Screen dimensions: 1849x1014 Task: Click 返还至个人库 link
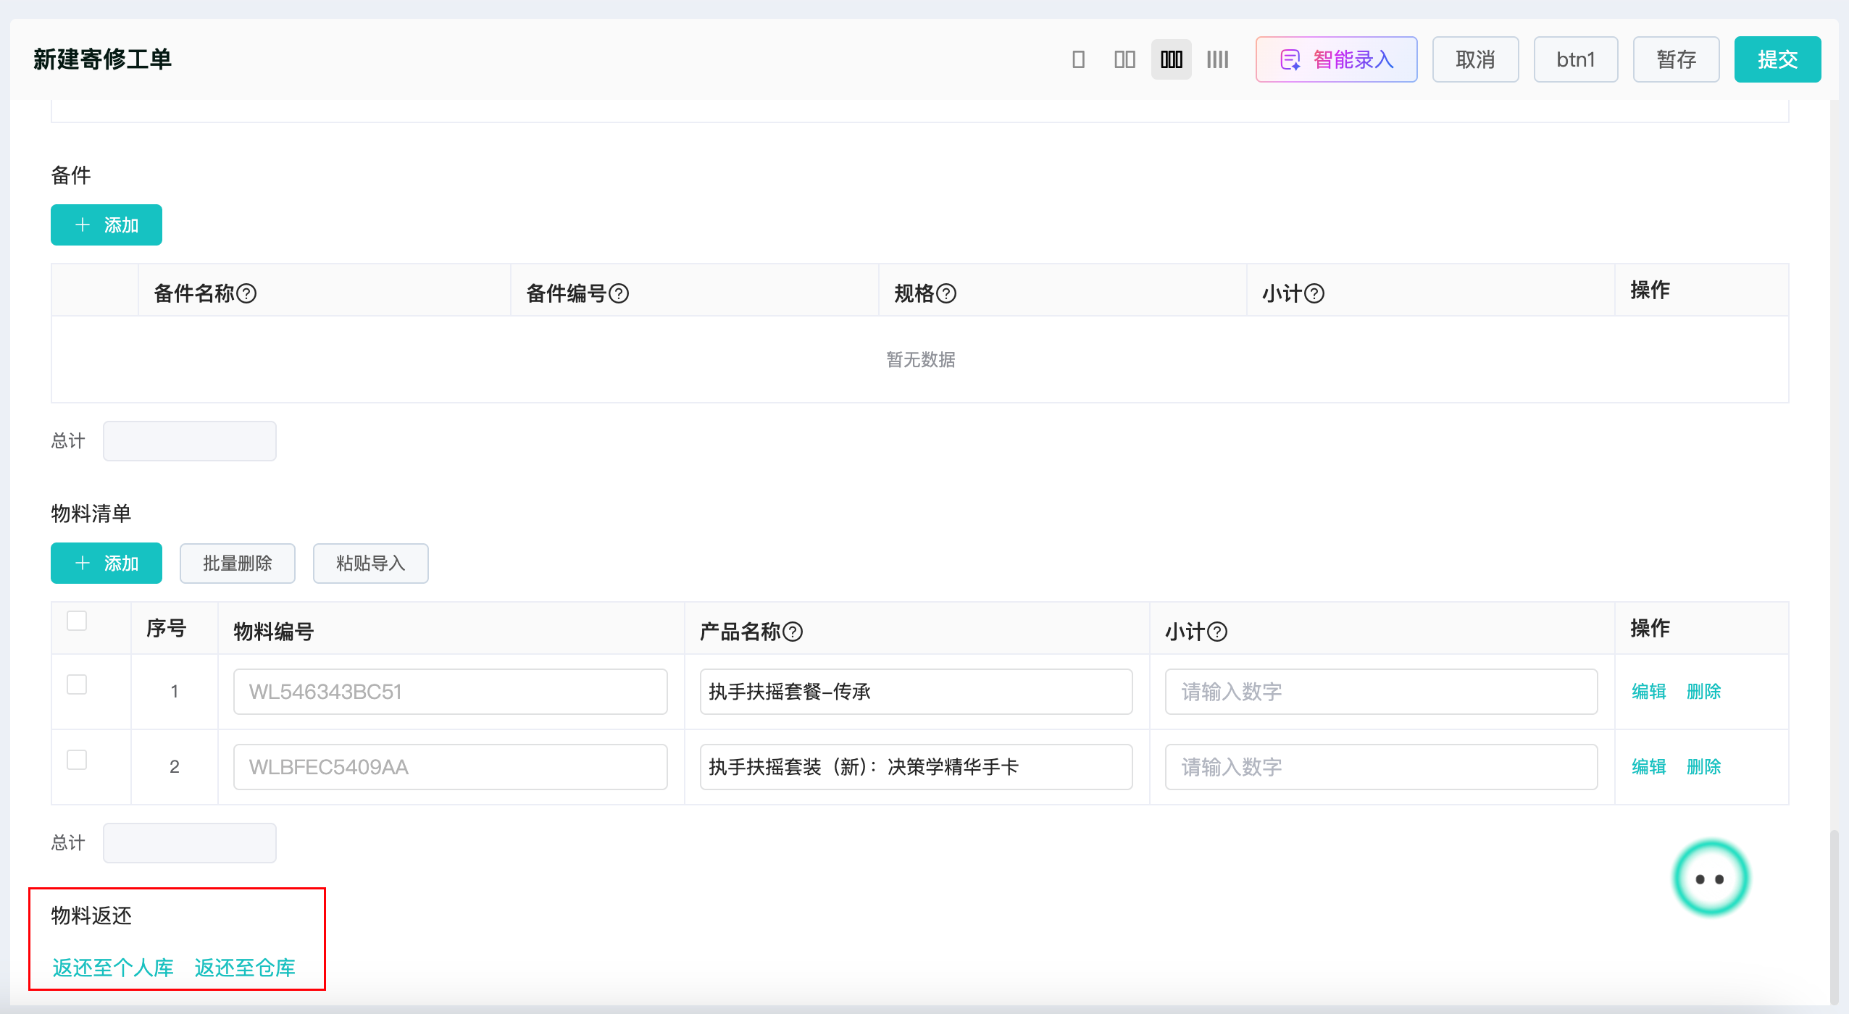click(x=113, y=968)
